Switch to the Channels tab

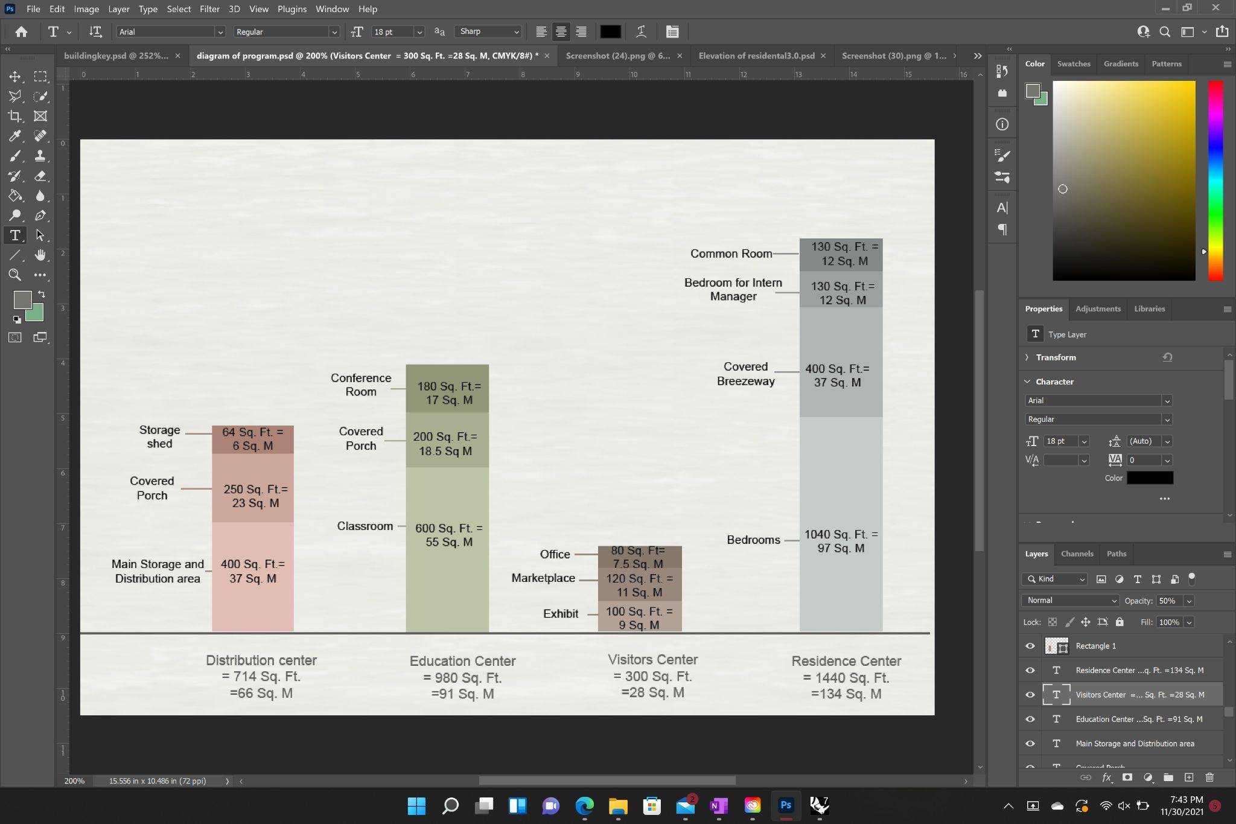[1077, 554]
